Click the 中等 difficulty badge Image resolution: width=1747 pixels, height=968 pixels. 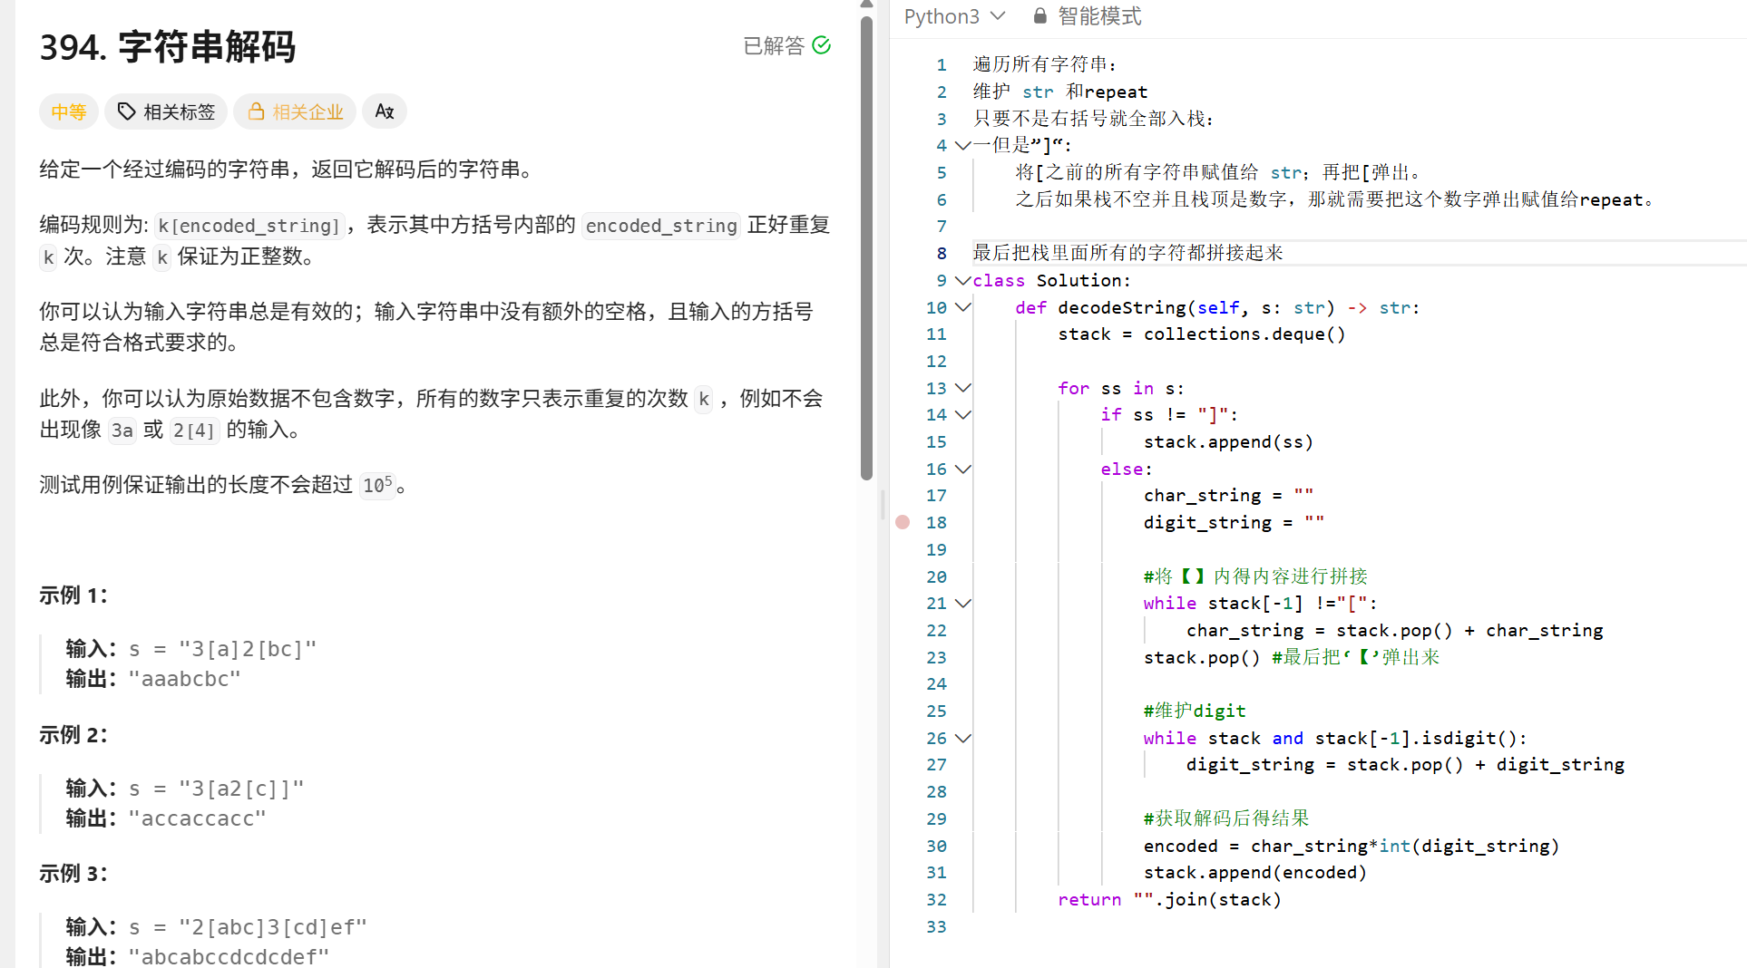[68, 111]
